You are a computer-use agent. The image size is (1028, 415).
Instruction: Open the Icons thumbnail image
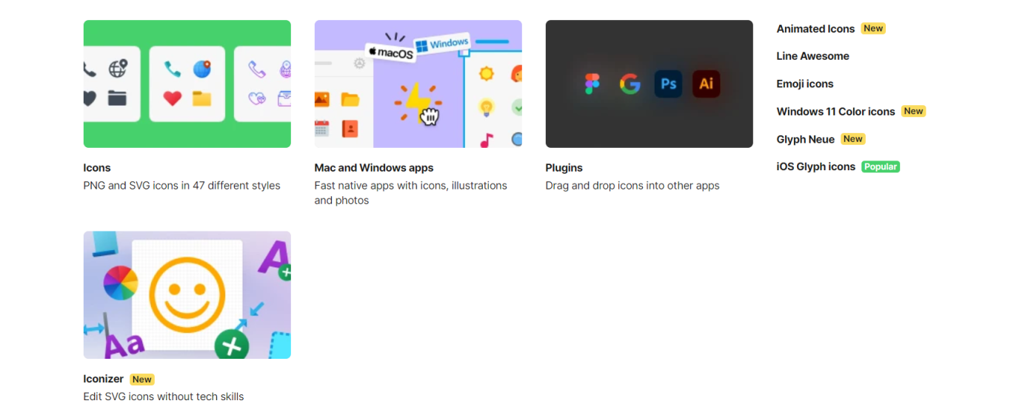click(x=187, y=84)
